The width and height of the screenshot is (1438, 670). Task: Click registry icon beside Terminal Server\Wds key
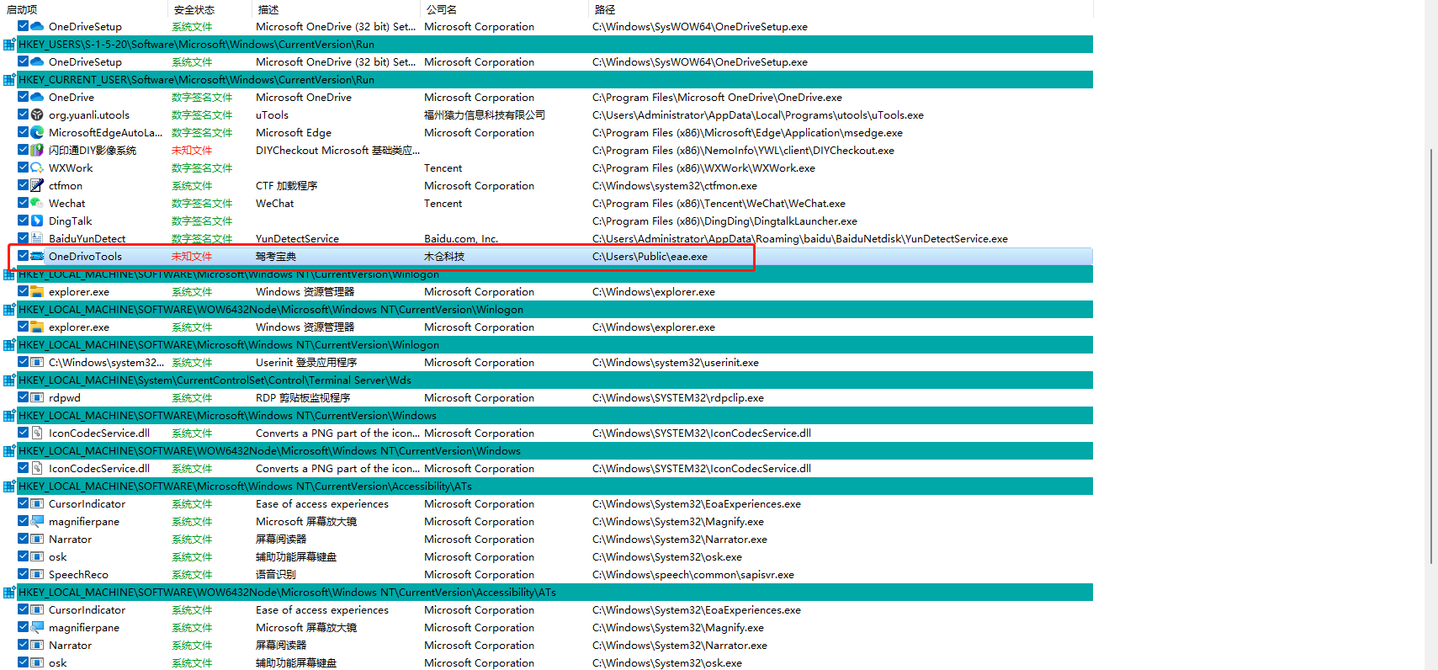[9, 380]
